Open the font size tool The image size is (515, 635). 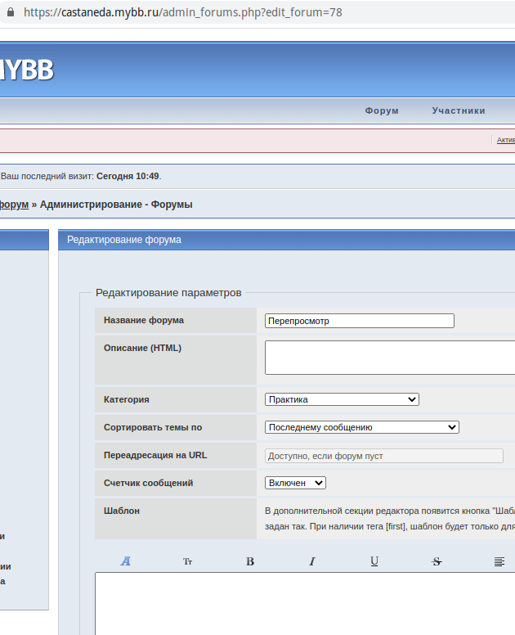188,561
